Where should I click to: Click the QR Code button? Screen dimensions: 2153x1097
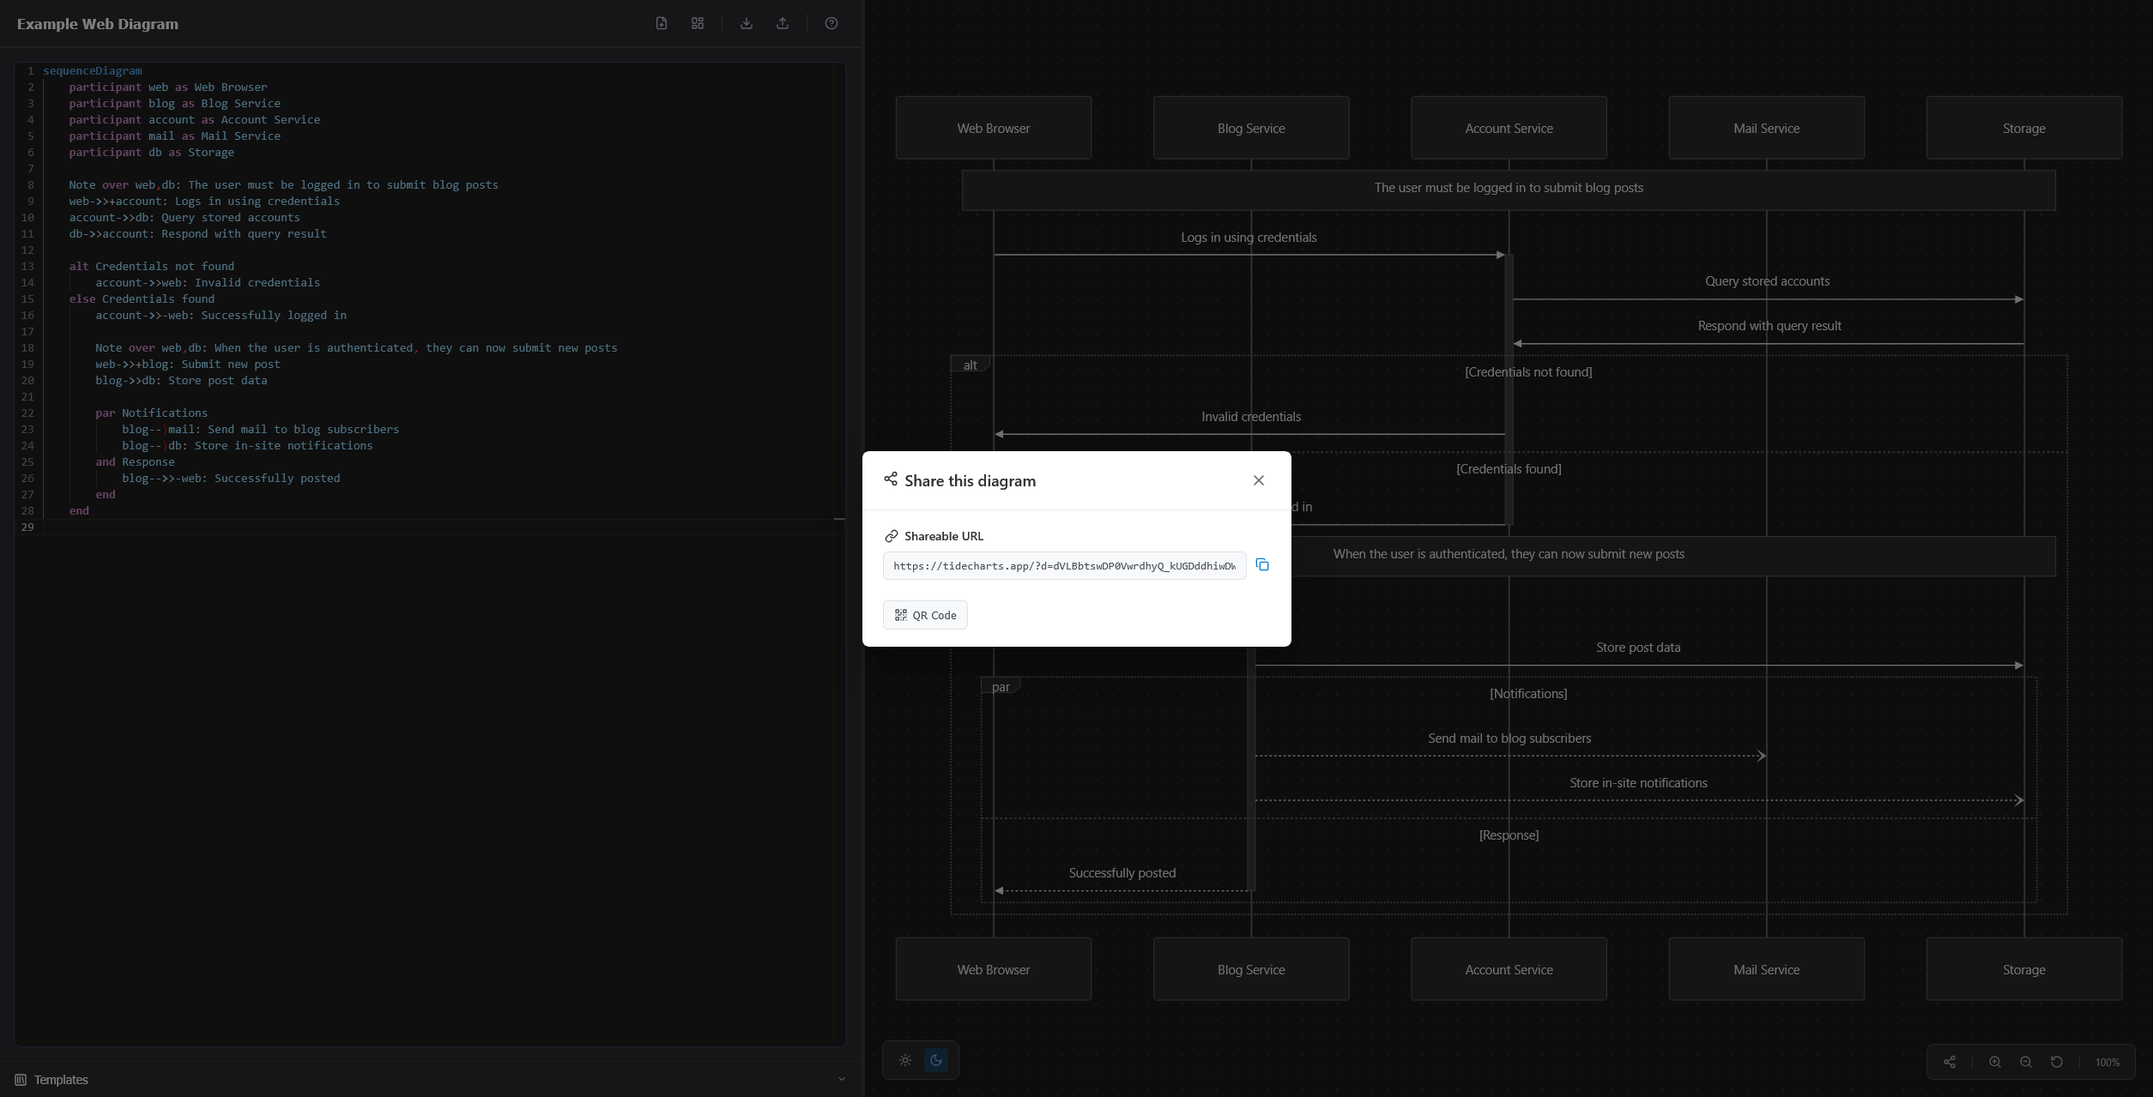[925, 615]
